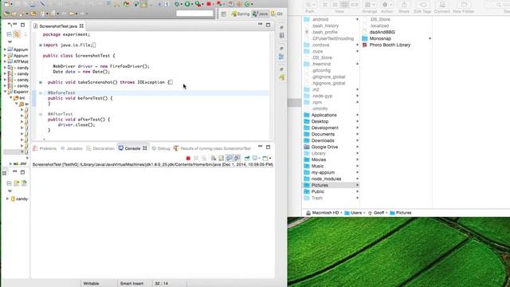Expand the folded takeScreenshot method
The width and height of the screenshot is (510, 287).
tap(41, 82)
